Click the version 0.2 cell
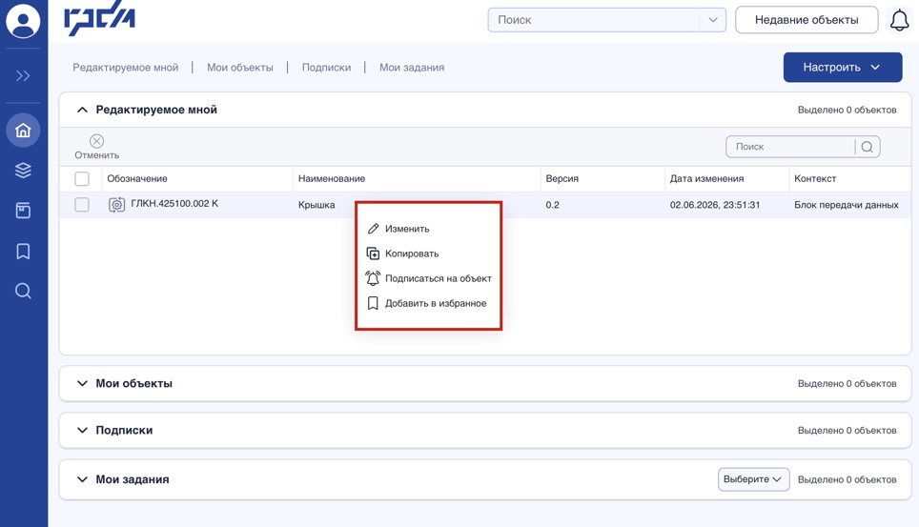This screenshot has width=919, height=527. [x=553, y=205]
